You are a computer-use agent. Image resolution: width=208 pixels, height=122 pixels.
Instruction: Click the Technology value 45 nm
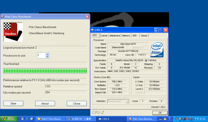pyautogui.click(x=113, y=55)
